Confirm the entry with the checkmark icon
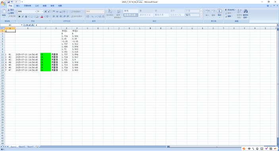 tap(30, 25)
